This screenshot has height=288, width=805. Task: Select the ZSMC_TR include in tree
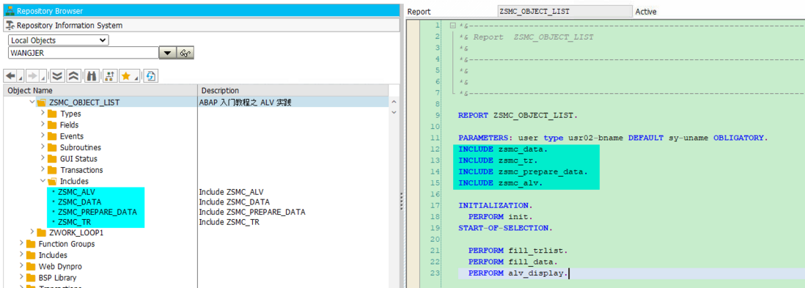tap(74, 222)
